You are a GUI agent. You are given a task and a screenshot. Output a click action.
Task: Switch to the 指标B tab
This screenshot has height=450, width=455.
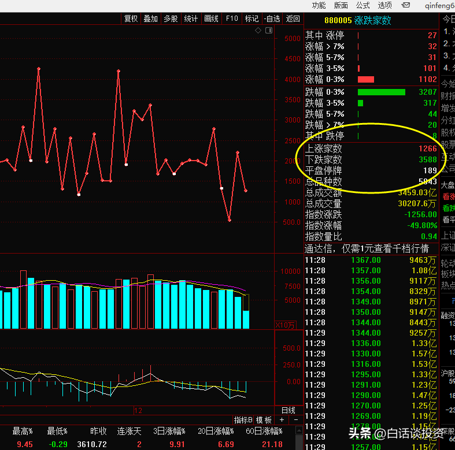click(x=243, y=420)
